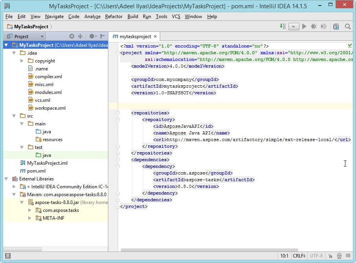Open the VCS menu

coord(176,17)
